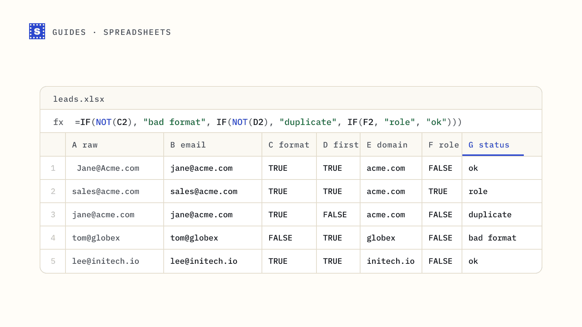Select column header E domain

coord(391,145)
